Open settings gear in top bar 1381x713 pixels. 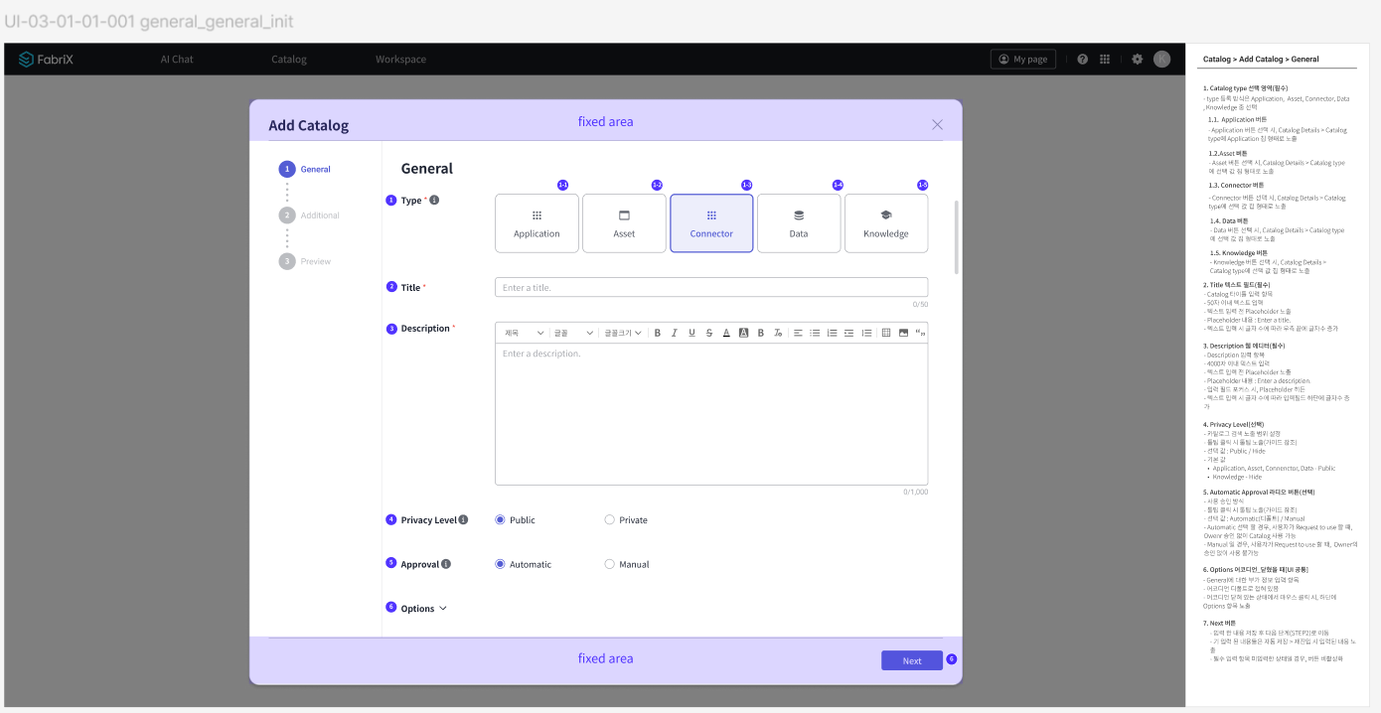click(1138, 60)
